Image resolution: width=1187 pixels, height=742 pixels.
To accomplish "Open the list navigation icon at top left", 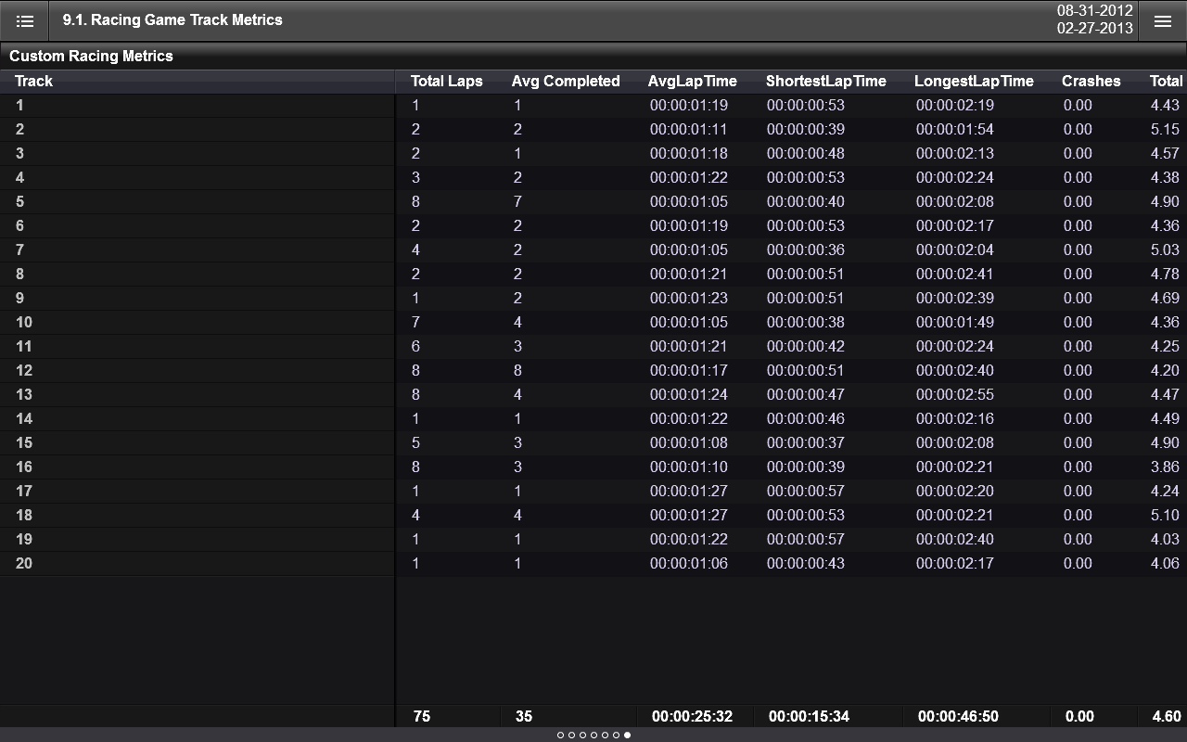I will (25, 20).
